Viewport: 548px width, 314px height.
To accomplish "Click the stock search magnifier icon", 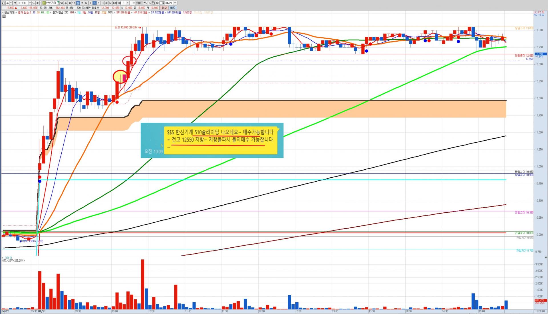I will 33,3.
